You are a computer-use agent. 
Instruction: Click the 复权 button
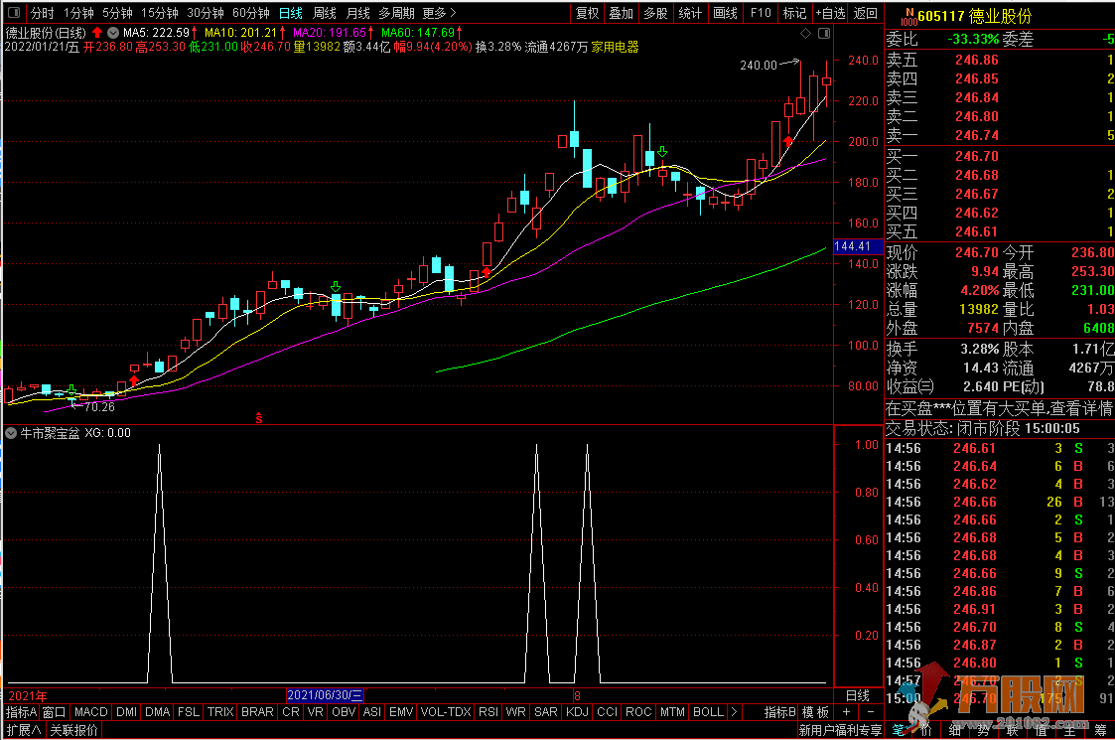588,13
